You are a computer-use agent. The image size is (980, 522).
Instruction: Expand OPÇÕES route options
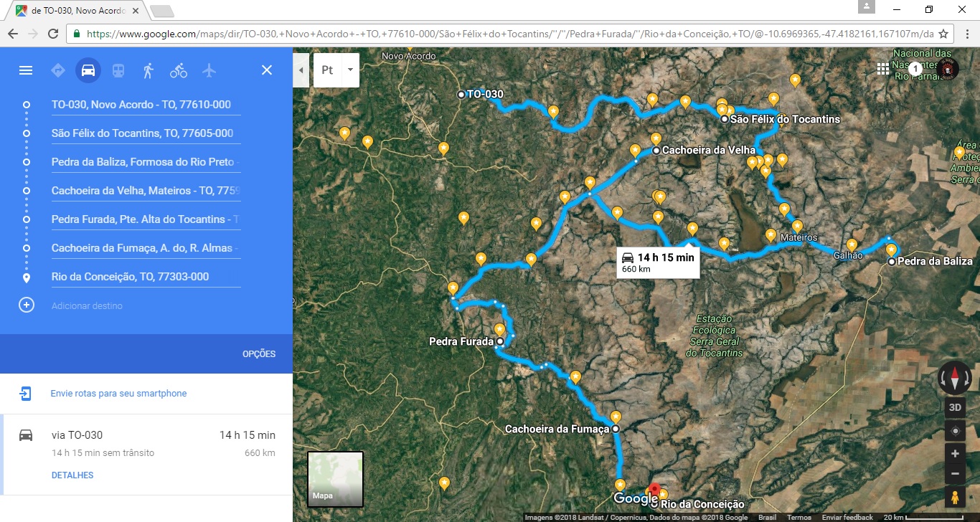(259, 354)
